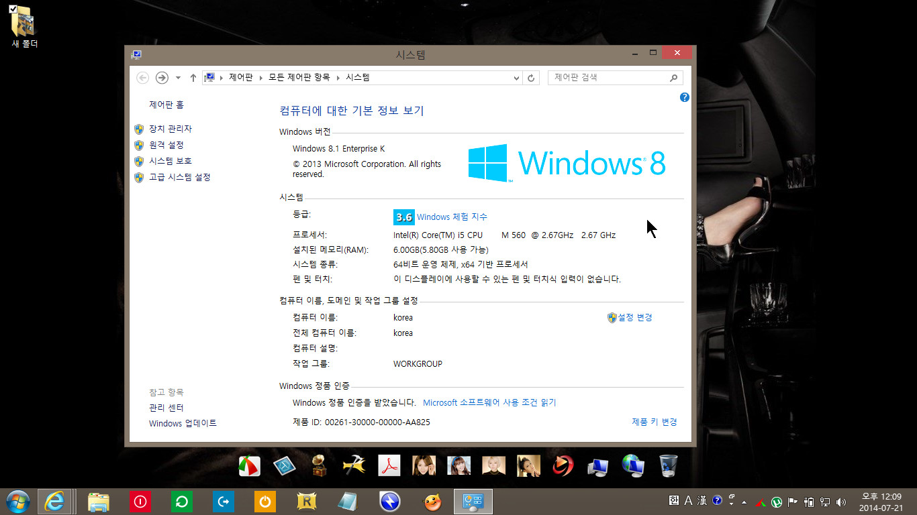Click 설정 변경 link

(x=634, y=317)
